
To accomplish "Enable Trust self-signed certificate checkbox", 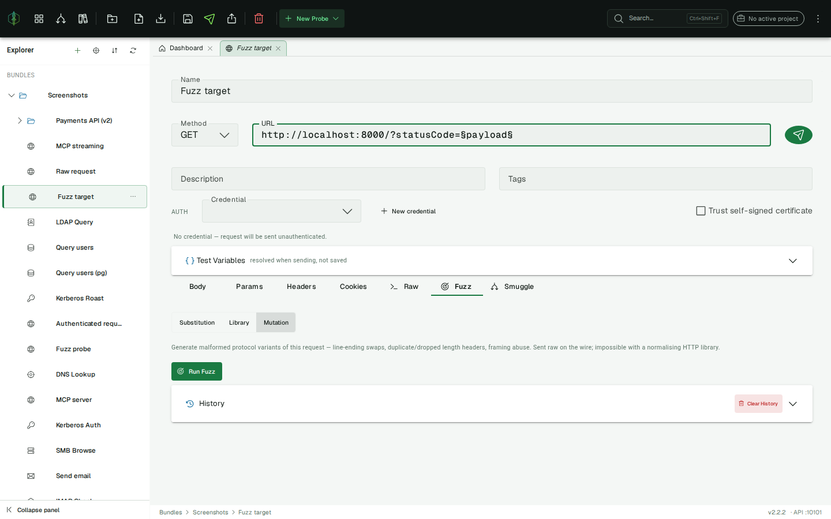I will coord(701,211).
